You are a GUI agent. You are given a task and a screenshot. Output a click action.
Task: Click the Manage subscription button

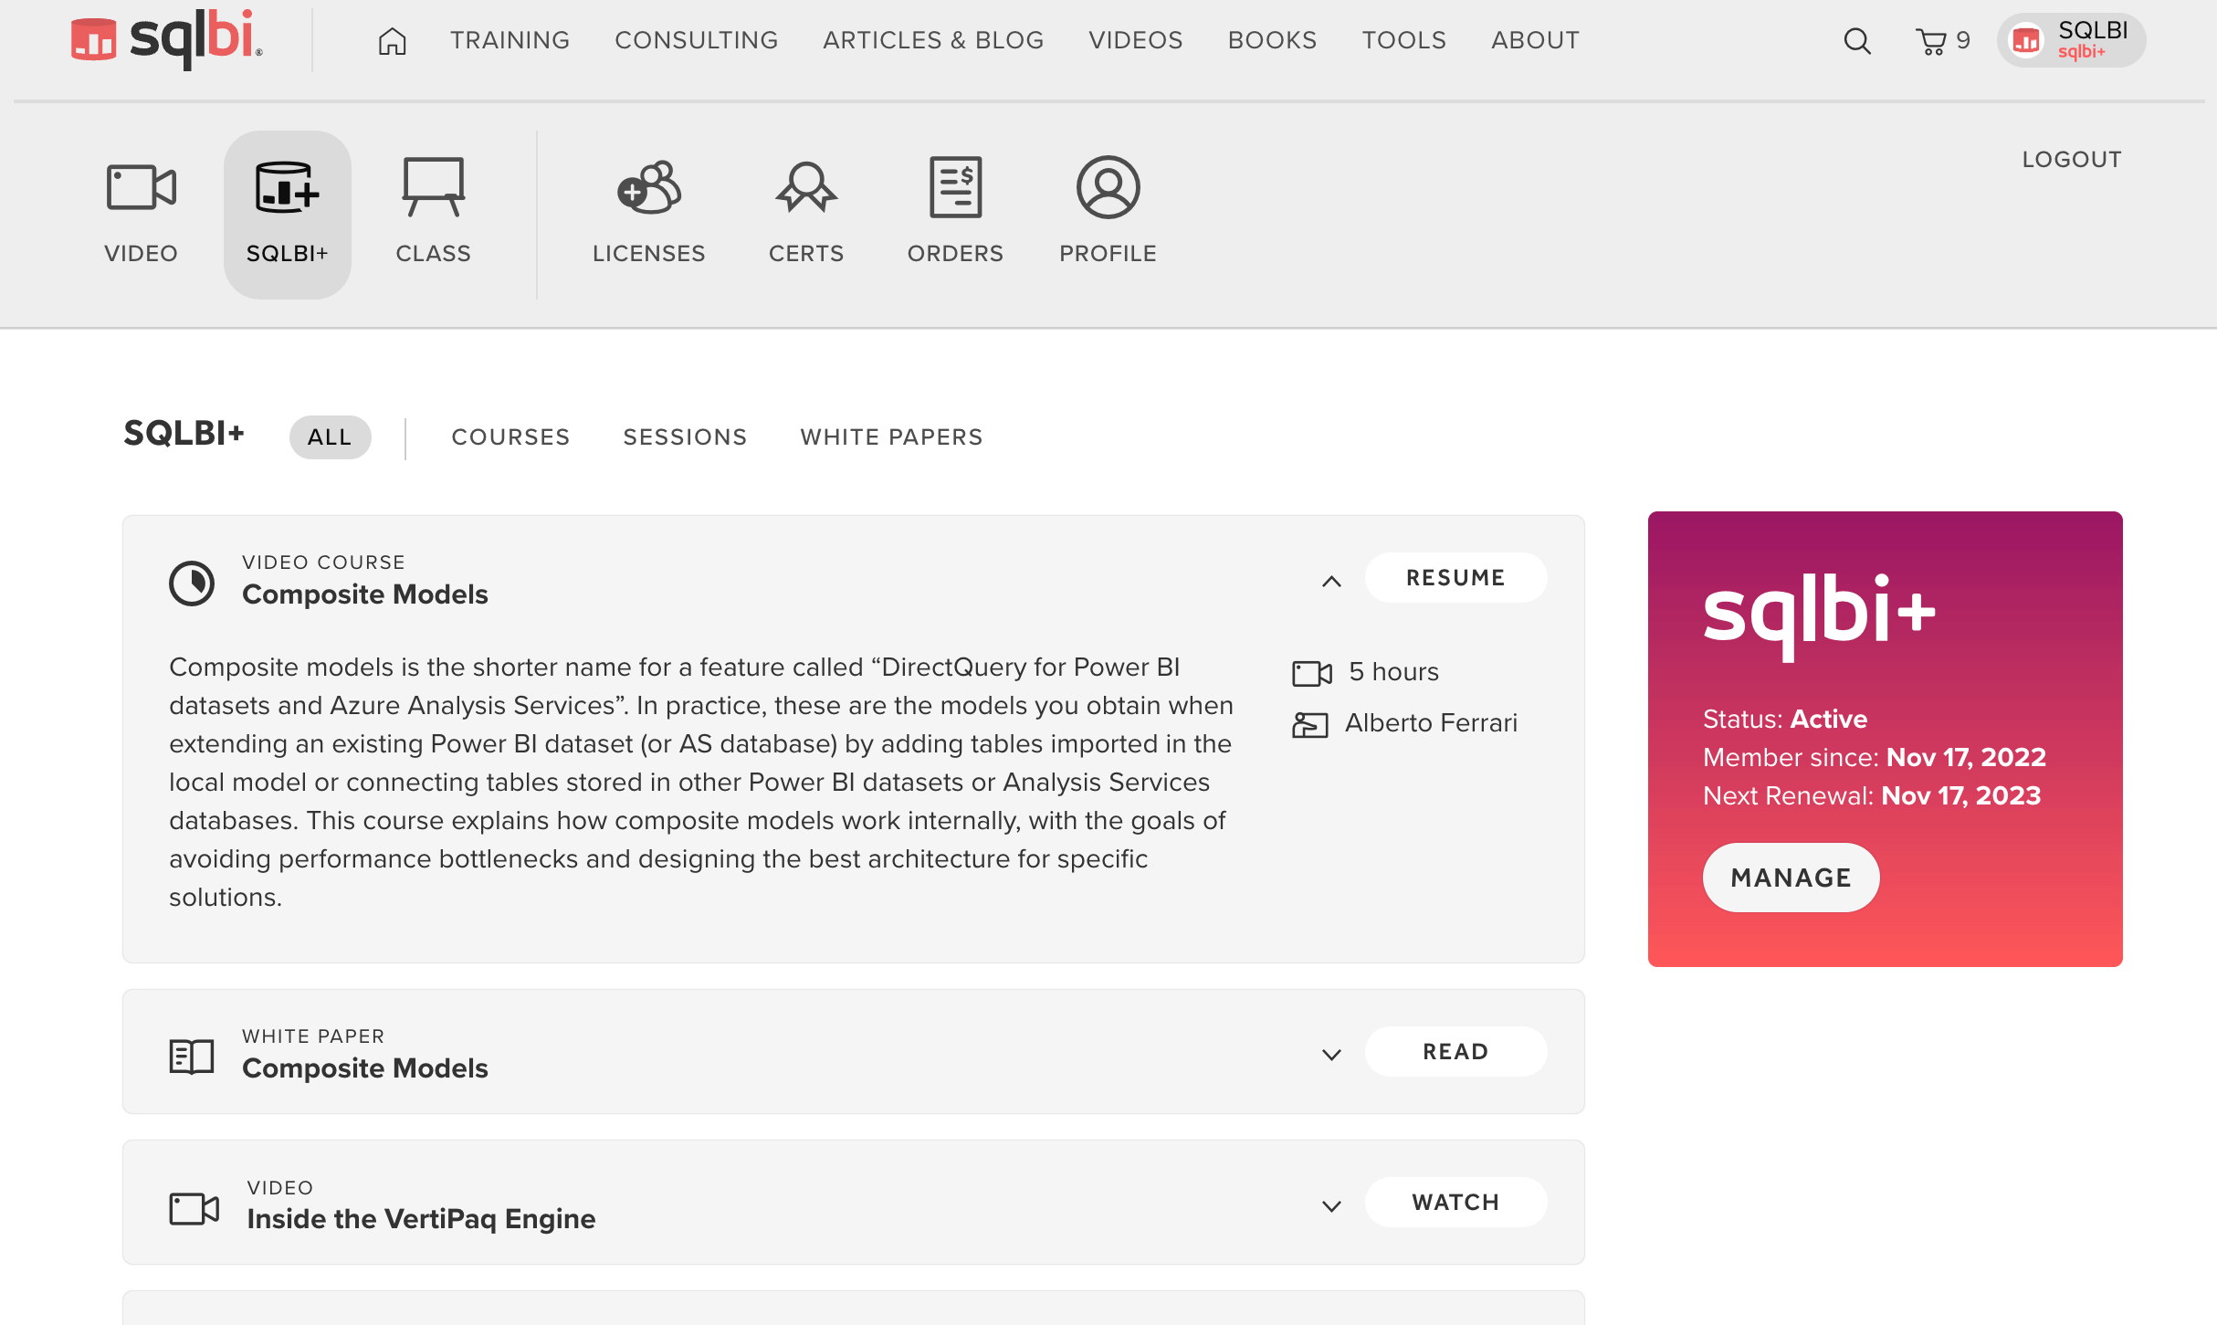click(x=1791, y=878)
